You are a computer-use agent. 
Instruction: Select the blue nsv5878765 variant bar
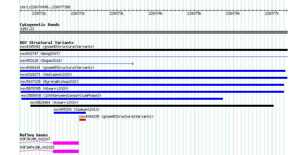coord(152,92)
